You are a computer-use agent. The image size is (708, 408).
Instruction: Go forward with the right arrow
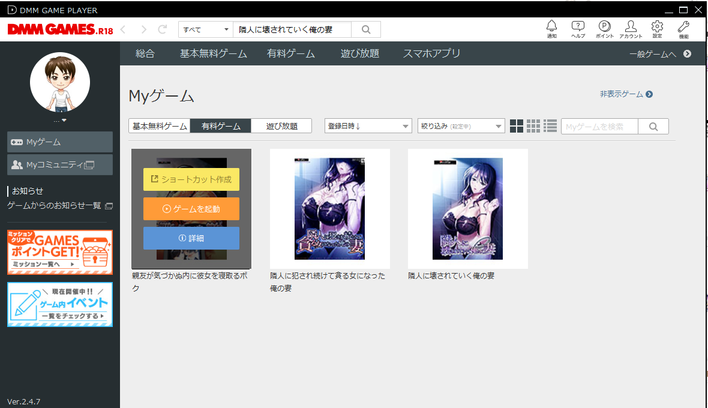(143, 30)
